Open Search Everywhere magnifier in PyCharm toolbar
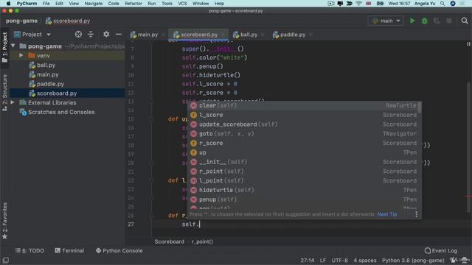 pos(465,21)
